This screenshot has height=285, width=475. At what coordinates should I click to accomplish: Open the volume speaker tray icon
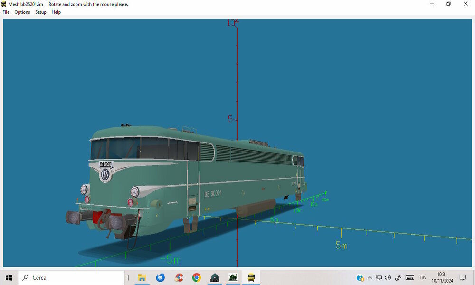[388, 277]
